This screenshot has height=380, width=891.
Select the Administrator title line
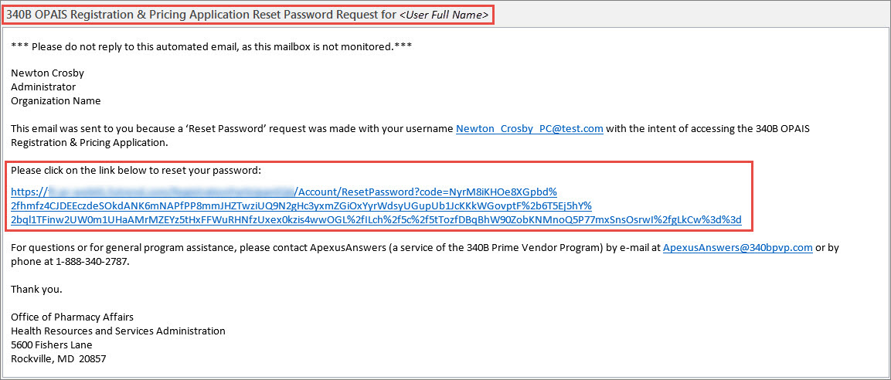tap(43, 87)
